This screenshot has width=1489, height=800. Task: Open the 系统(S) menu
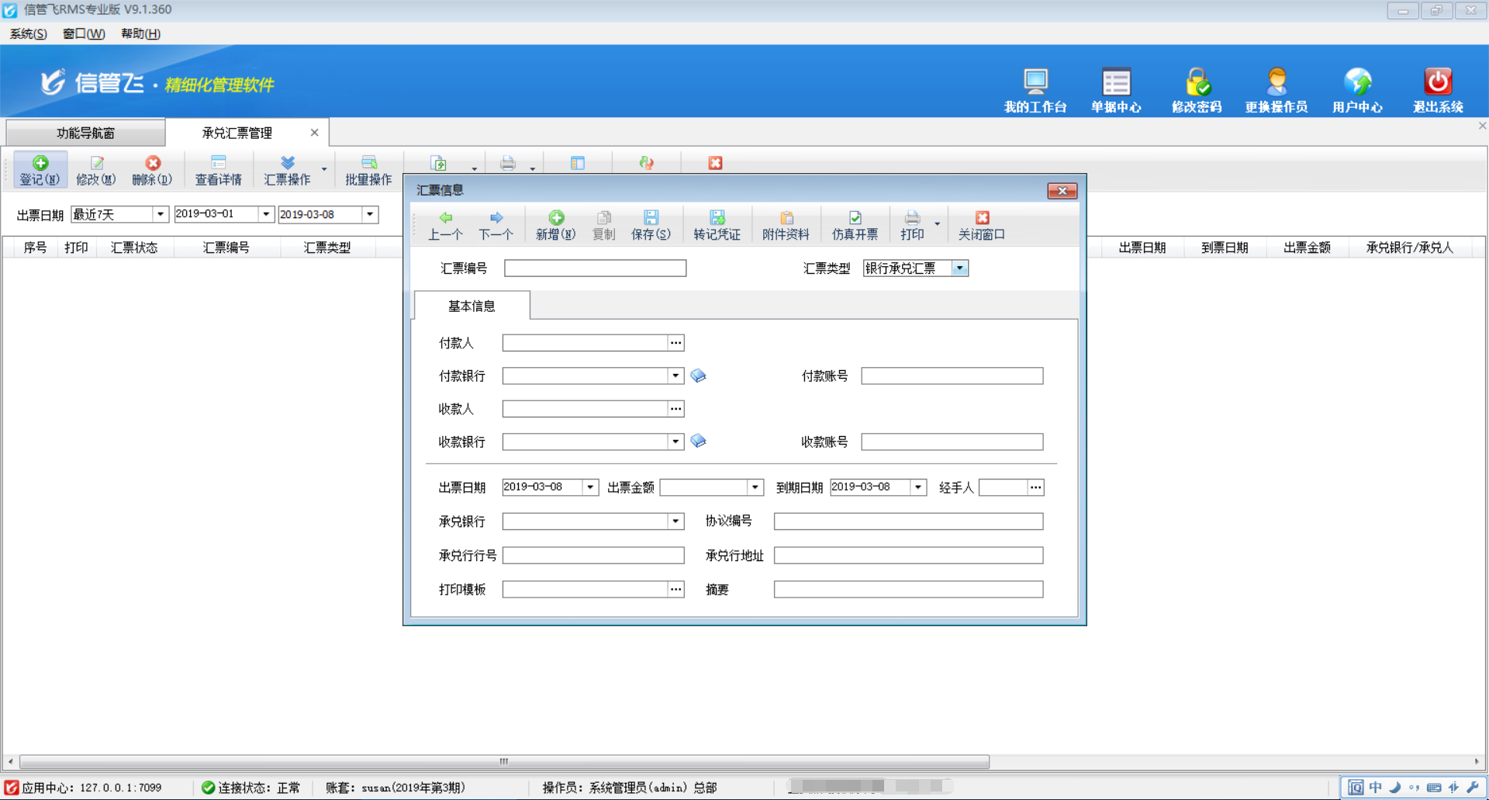click(28, 33)
